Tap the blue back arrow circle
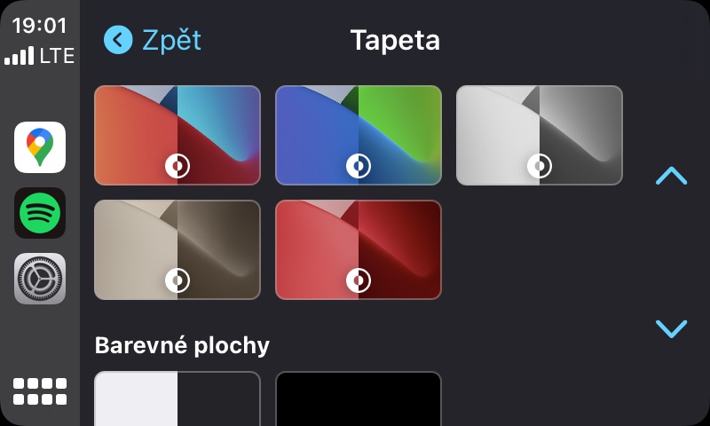The width and height of the screenshot is (710, 426). [x=118, y=40]
